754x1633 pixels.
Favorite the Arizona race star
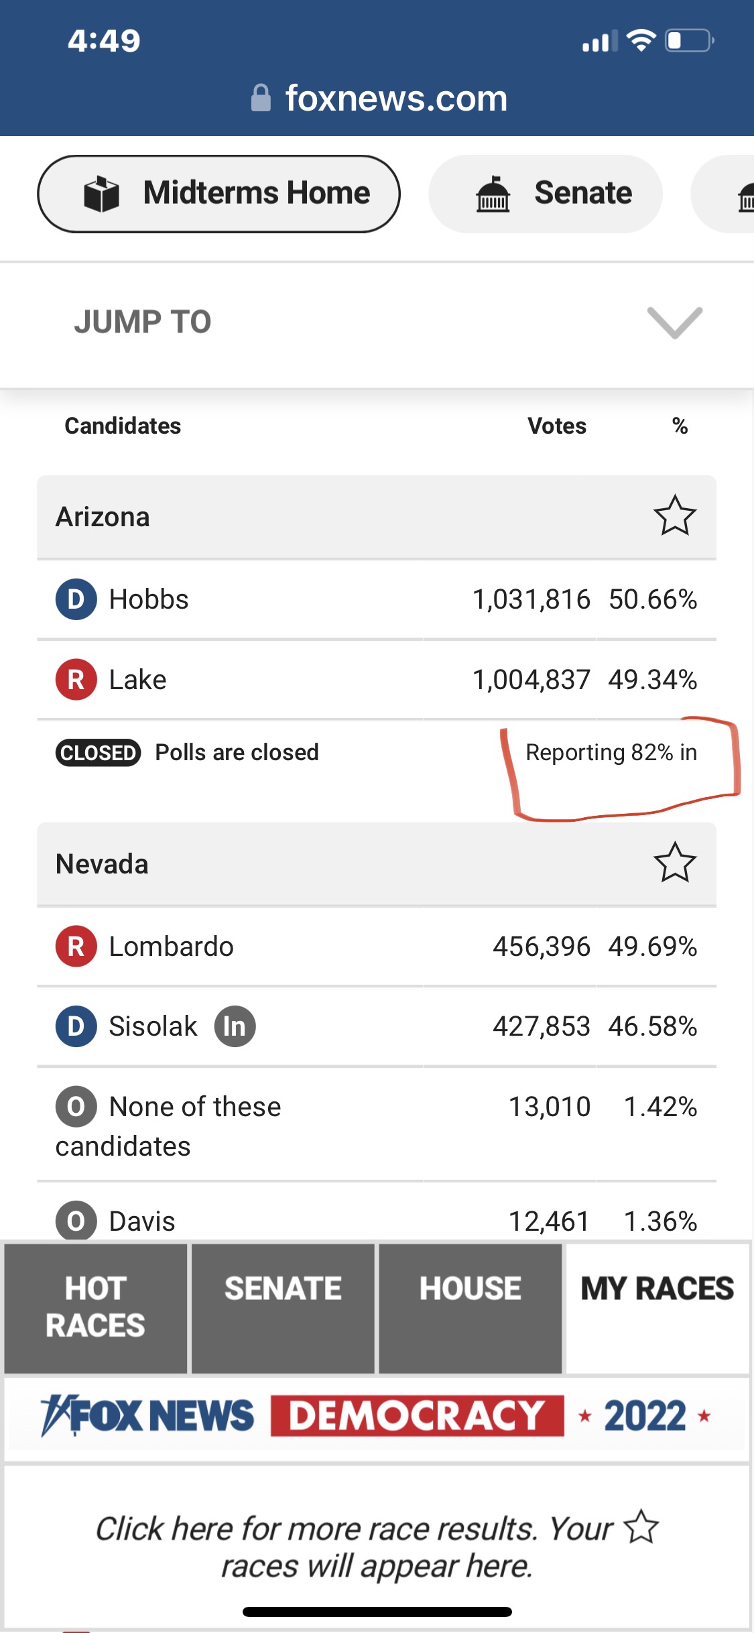point(674,516)
